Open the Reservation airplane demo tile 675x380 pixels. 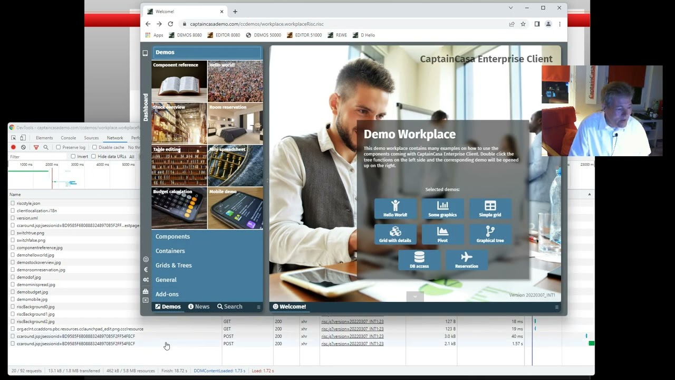(466, 260)
